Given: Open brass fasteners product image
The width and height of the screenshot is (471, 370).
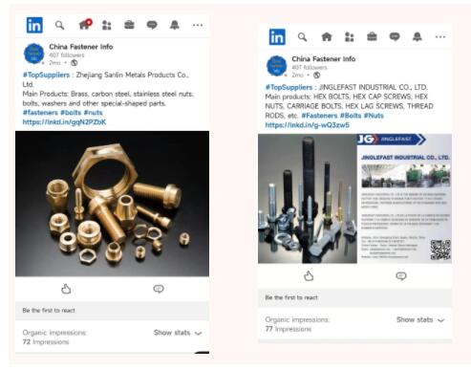Looking at the screenshot, I should pyautogui.click(x=112, y=204).
